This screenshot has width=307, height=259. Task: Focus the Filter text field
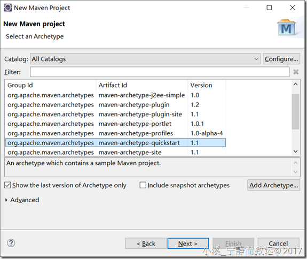(160, 72)
